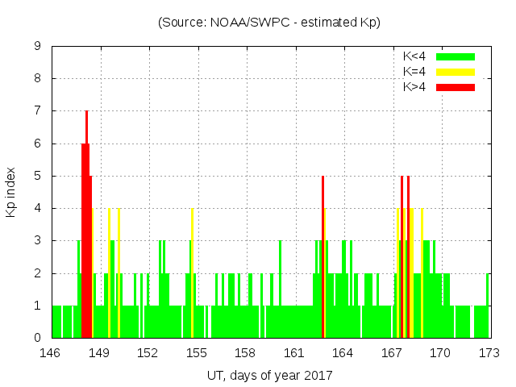The image size is (516, 387).
Task: Select the K<4 legend label text
Action: (415, 56)
